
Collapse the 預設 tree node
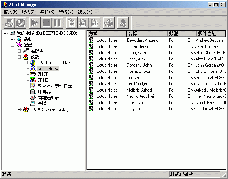click(19, 57)
